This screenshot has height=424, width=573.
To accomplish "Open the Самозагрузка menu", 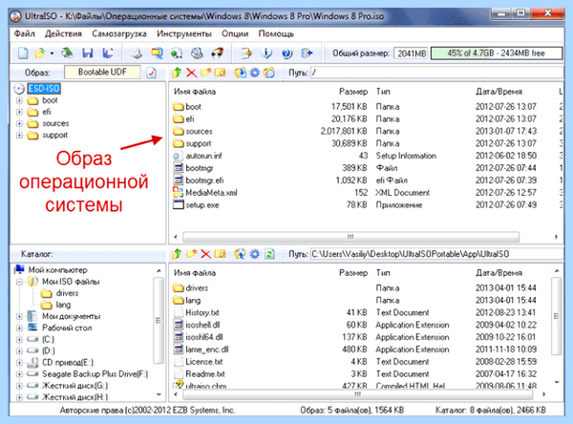I will [x=119, y=33].
